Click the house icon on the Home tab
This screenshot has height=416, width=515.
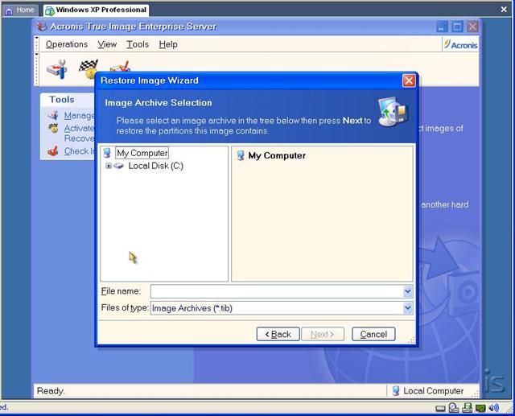[x=9, y=10]
